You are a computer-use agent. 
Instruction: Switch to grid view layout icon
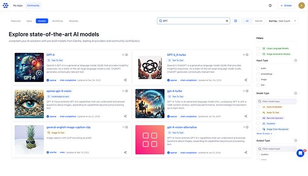[235, 21]
